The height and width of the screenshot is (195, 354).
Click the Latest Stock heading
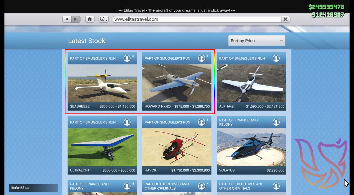[x=87, y=41]
